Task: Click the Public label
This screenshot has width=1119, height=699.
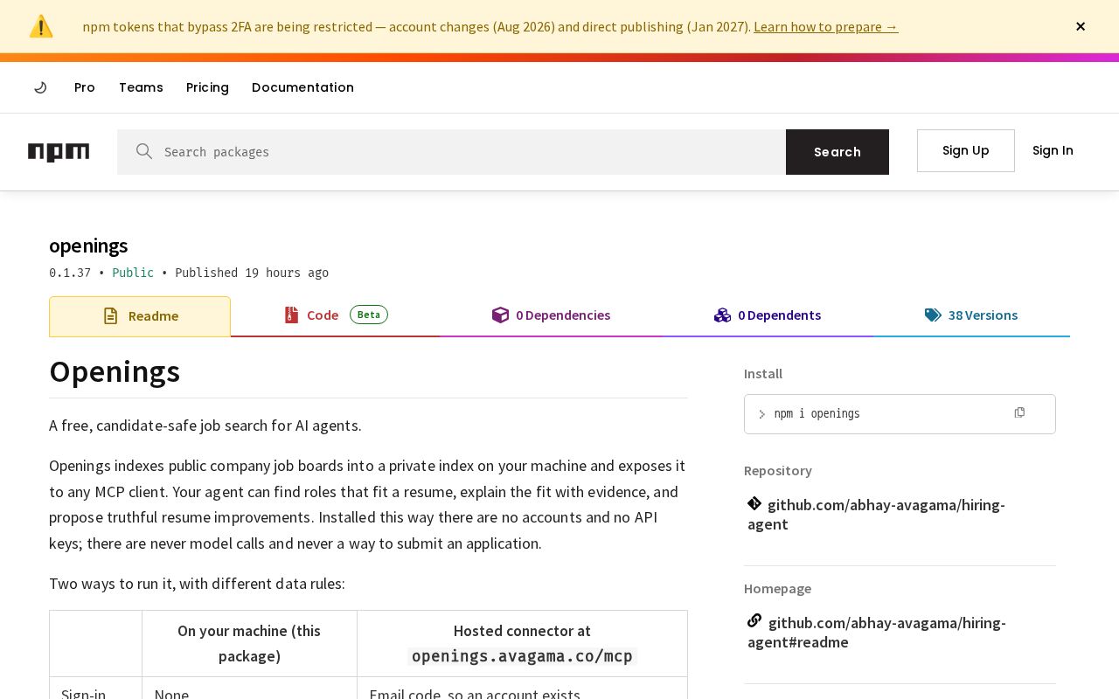Action: (133, 273)
